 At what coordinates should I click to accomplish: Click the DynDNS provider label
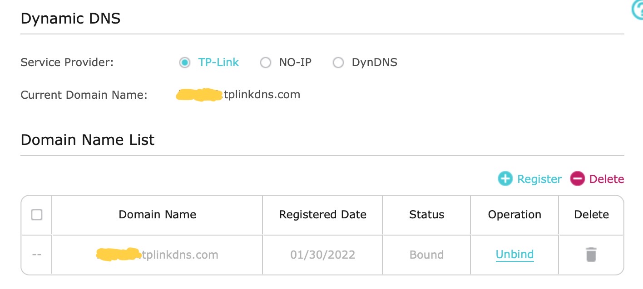pos(374,63)
